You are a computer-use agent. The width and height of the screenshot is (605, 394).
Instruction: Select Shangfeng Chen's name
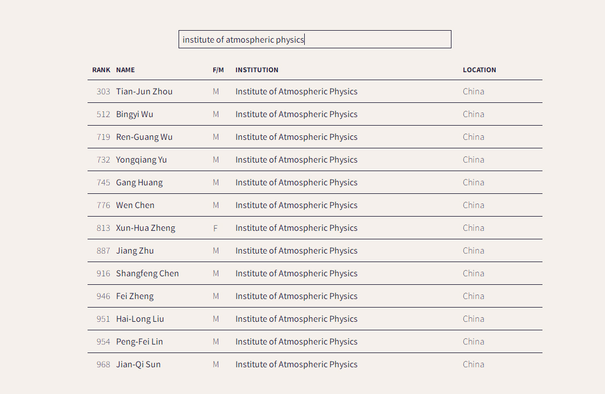click(147, 273)
